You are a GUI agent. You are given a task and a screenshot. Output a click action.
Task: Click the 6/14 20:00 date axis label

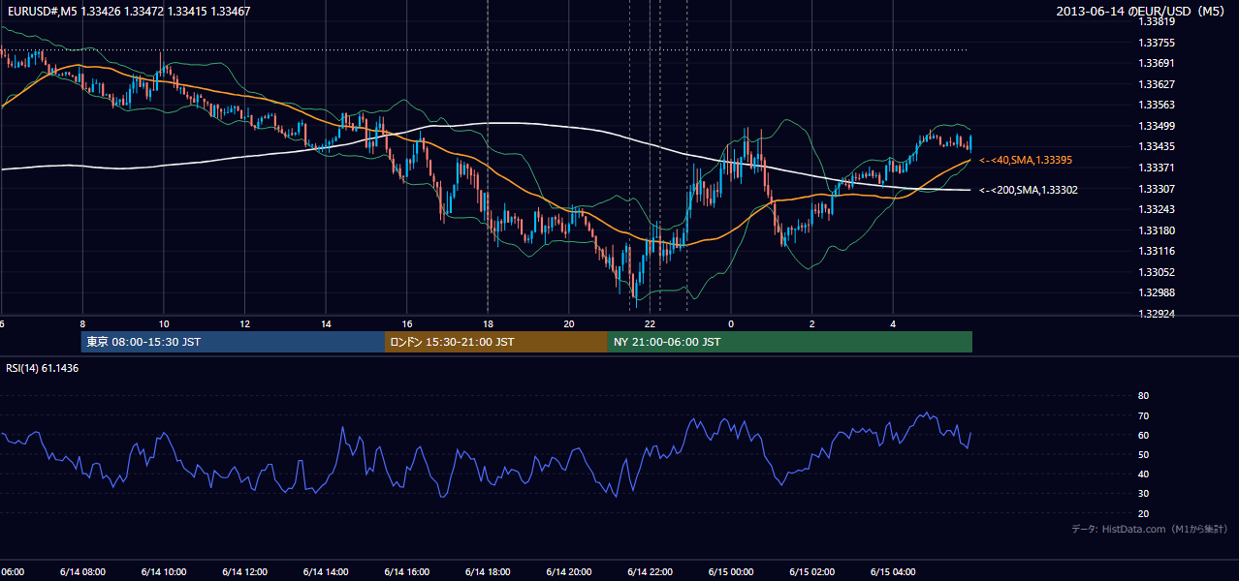(569, 571)
